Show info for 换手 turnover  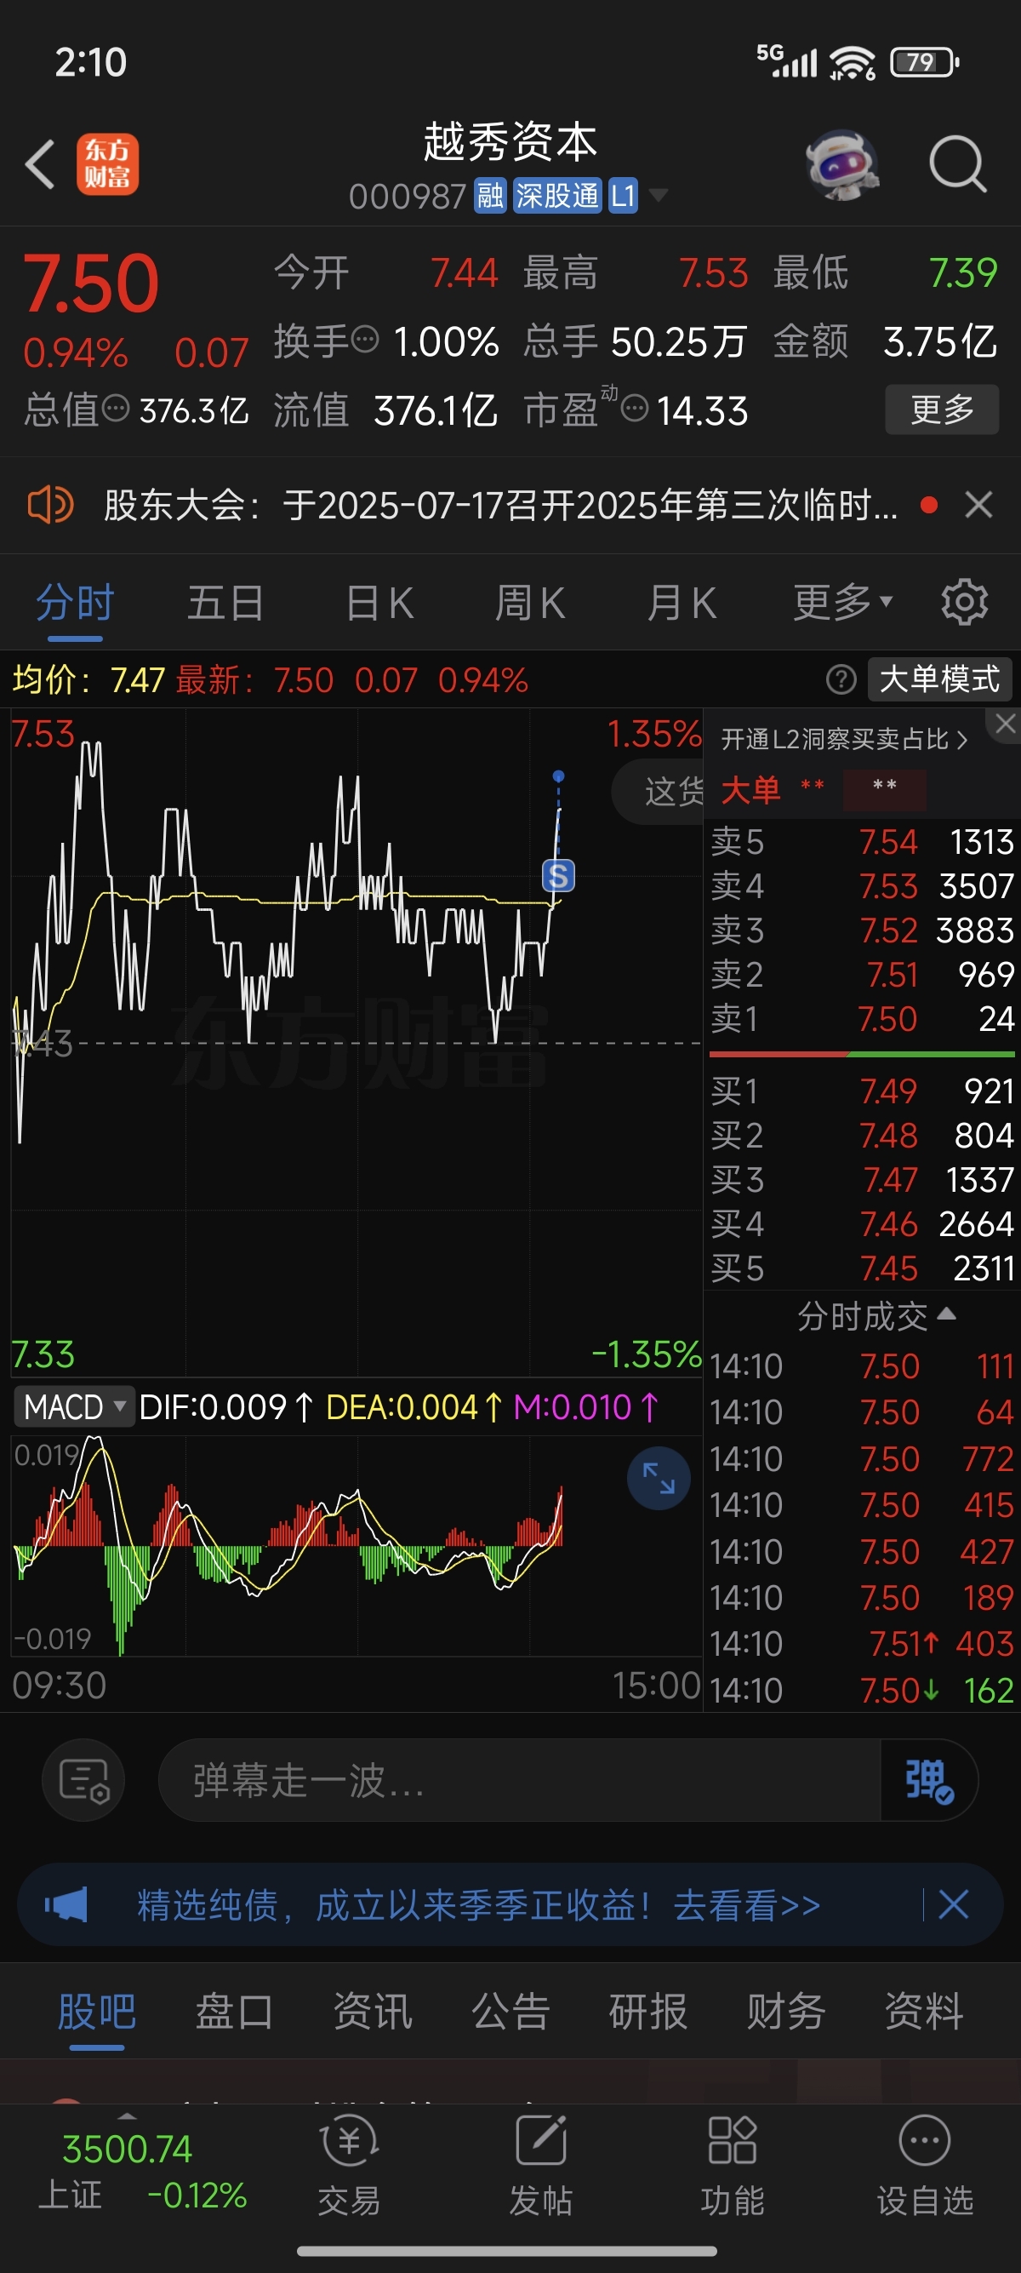365,339
